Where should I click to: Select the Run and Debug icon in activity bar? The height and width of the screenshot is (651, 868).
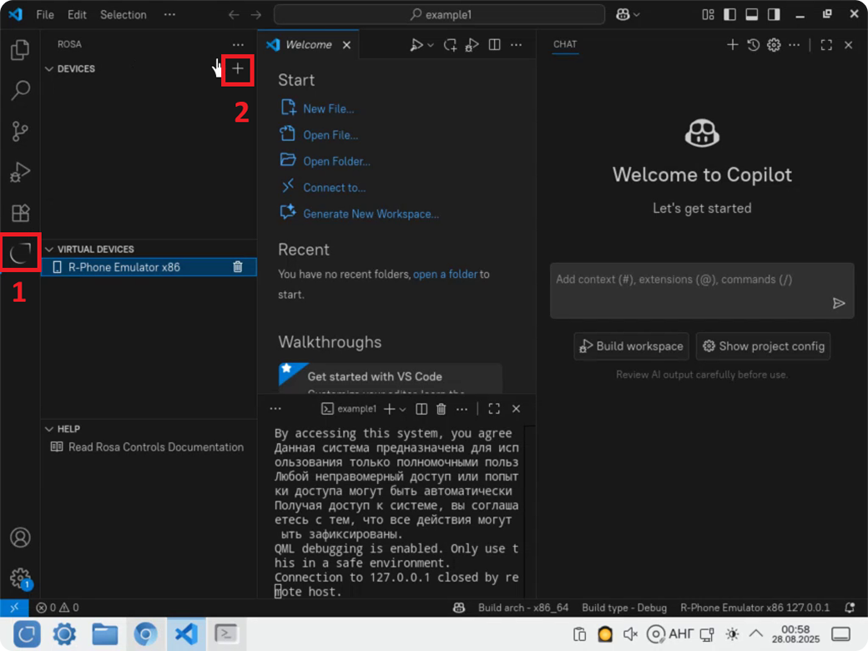[x=20, y=172]
